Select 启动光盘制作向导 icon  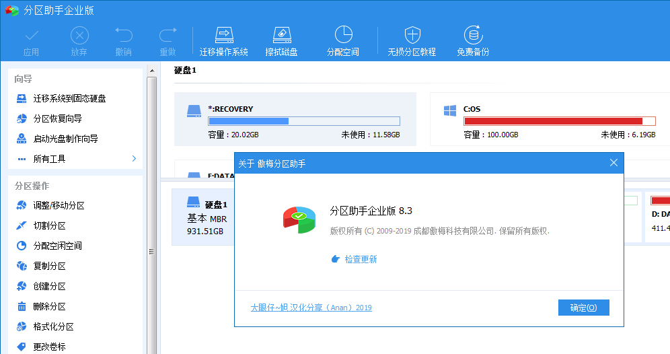coord(22,139)
